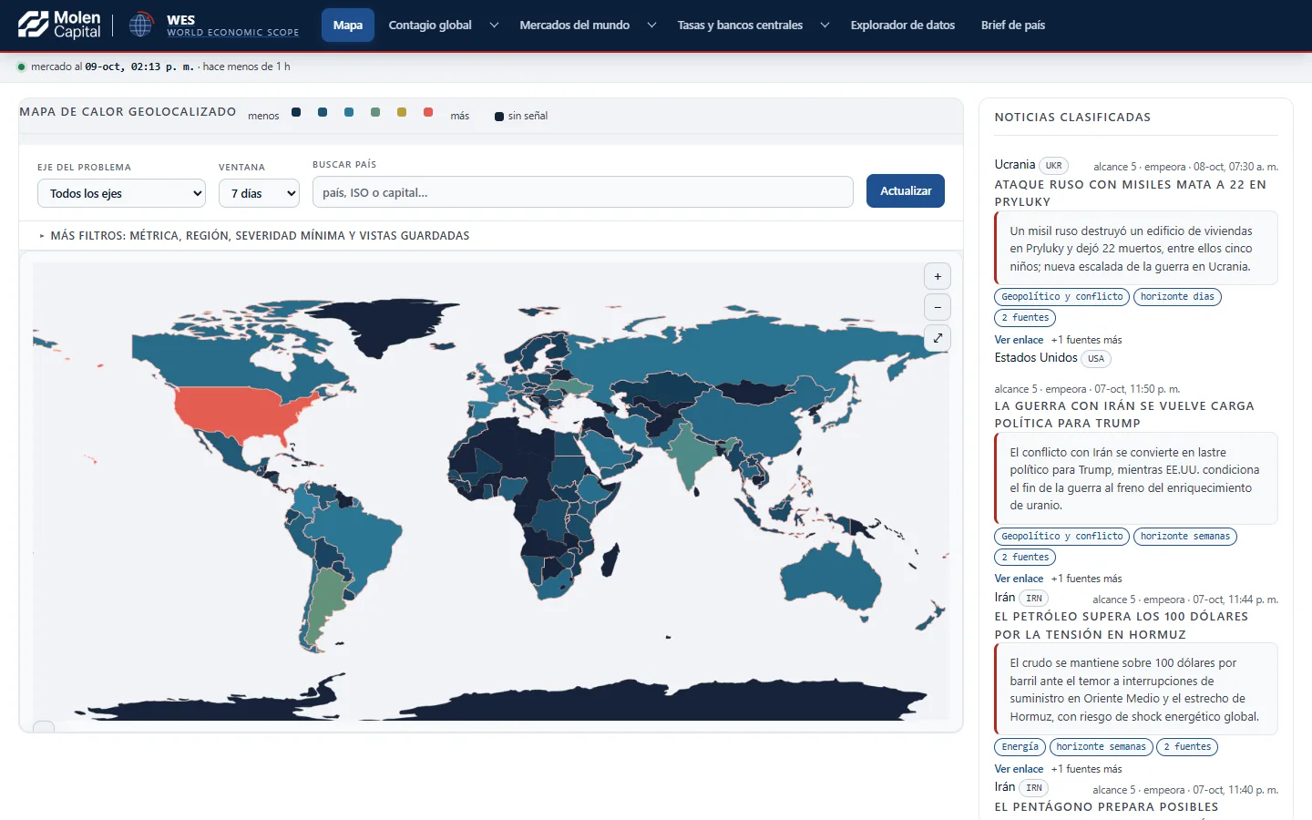The width and height of the screenshot is (1312, 820).
Task: Click the UKR country badge
Action: [1053, 166]
